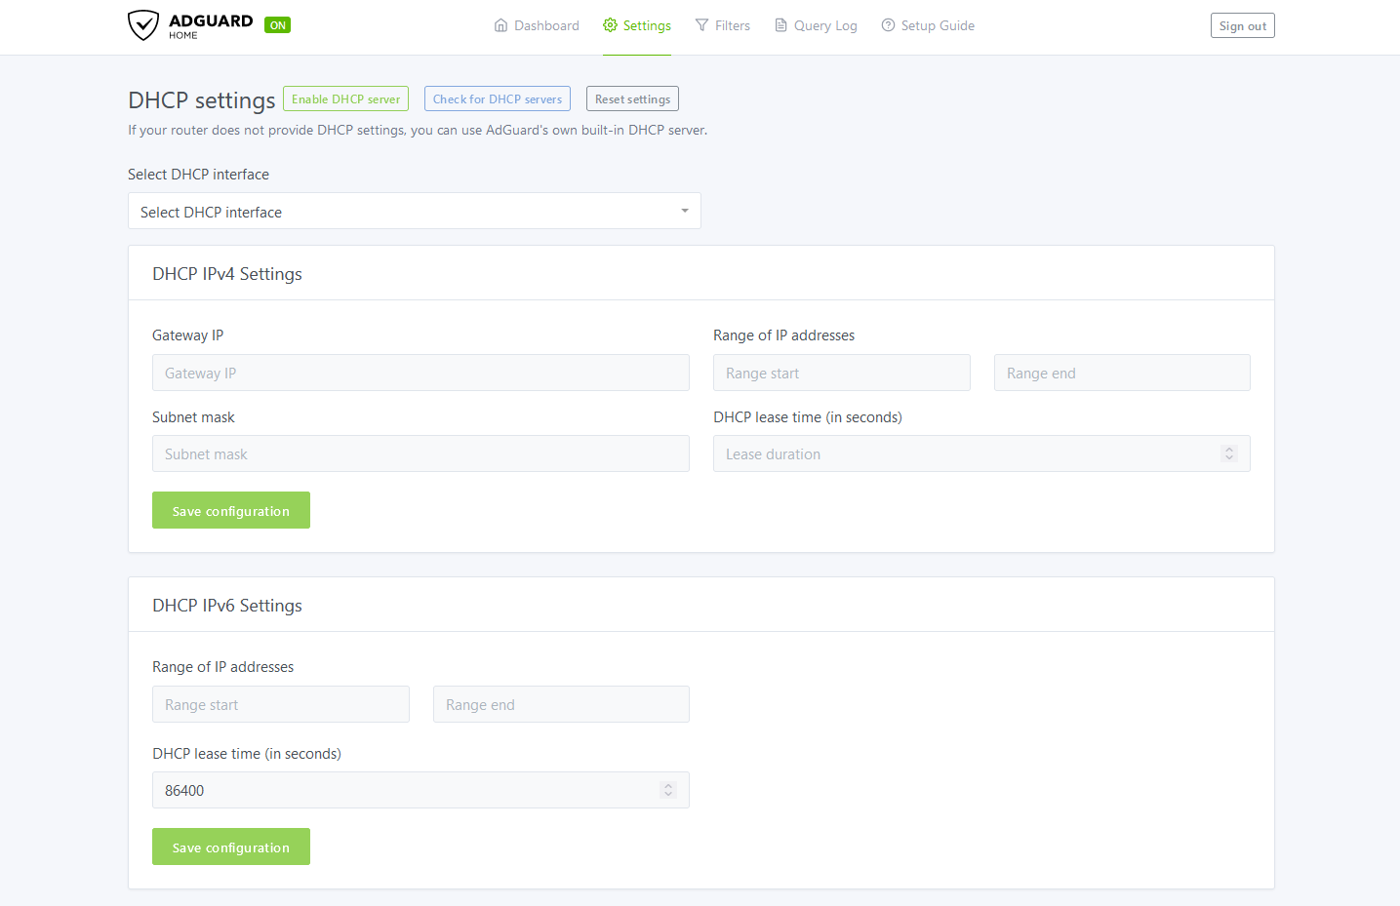The width and height of the screenshot is (1400, 906).
Task: Click the AdGuard Home shield logo
Action: [x=143, y=24]
